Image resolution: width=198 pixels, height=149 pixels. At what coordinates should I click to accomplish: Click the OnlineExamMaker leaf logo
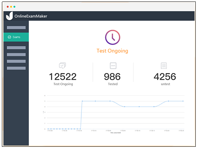pos(9,16)
